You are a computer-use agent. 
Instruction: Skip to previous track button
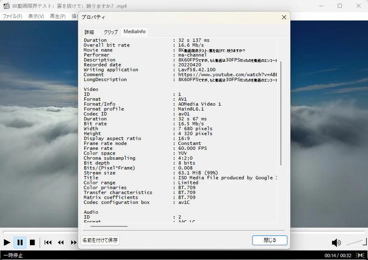click(x=48, y=242)
